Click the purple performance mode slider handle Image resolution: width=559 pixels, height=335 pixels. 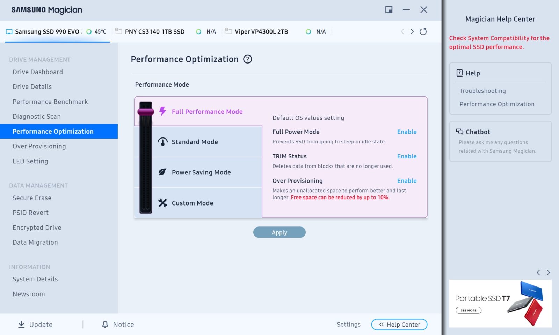146,112
